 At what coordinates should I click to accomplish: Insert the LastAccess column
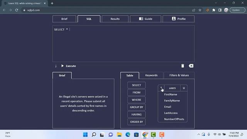tap(171, 113)
